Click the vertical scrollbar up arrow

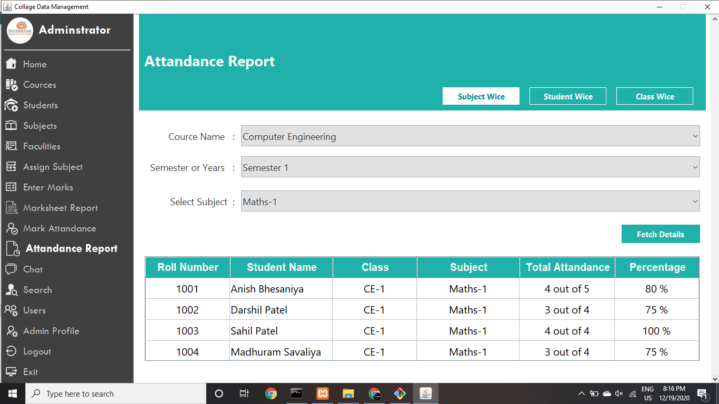pyautogui.click(x=714, y=19)
